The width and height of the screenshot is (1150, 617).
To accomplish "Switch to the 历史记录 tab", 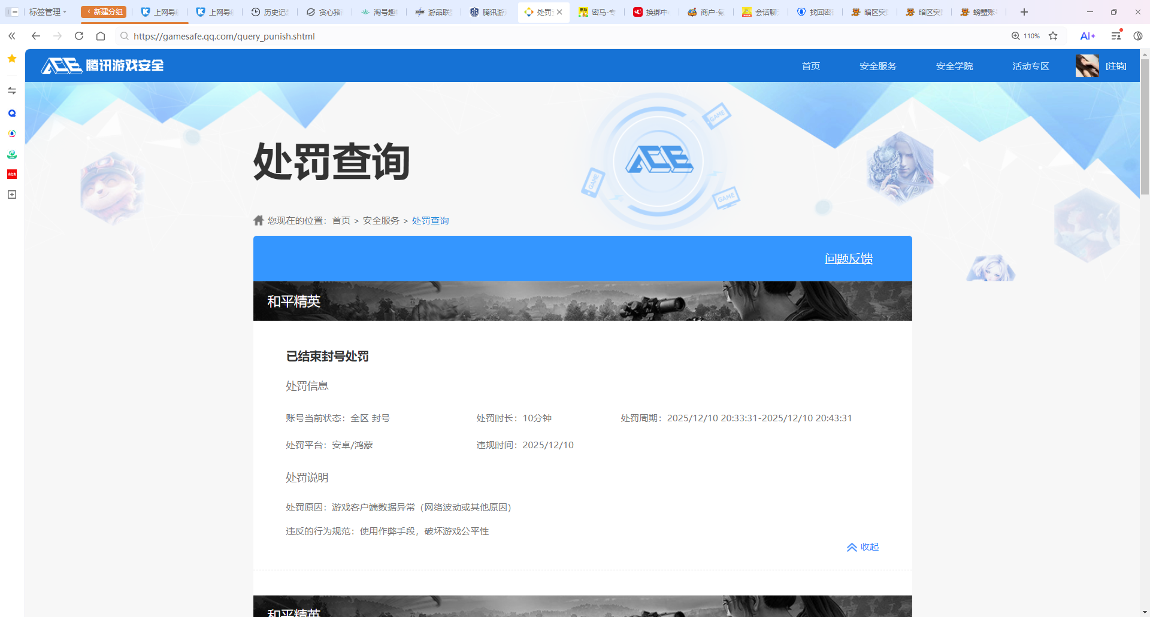I will tap(270, 11).
